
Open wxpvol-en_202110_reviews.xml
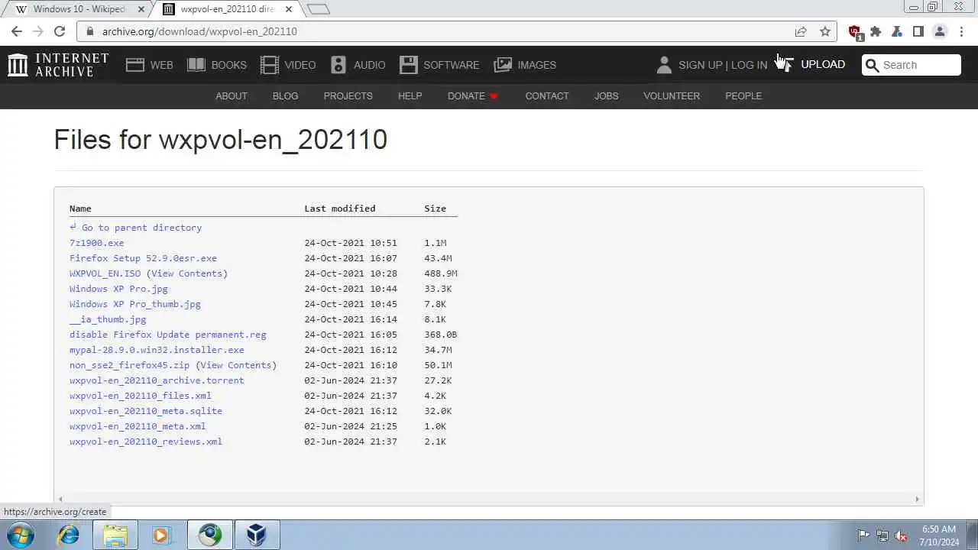pyautogui.click(x=146, y=442)
